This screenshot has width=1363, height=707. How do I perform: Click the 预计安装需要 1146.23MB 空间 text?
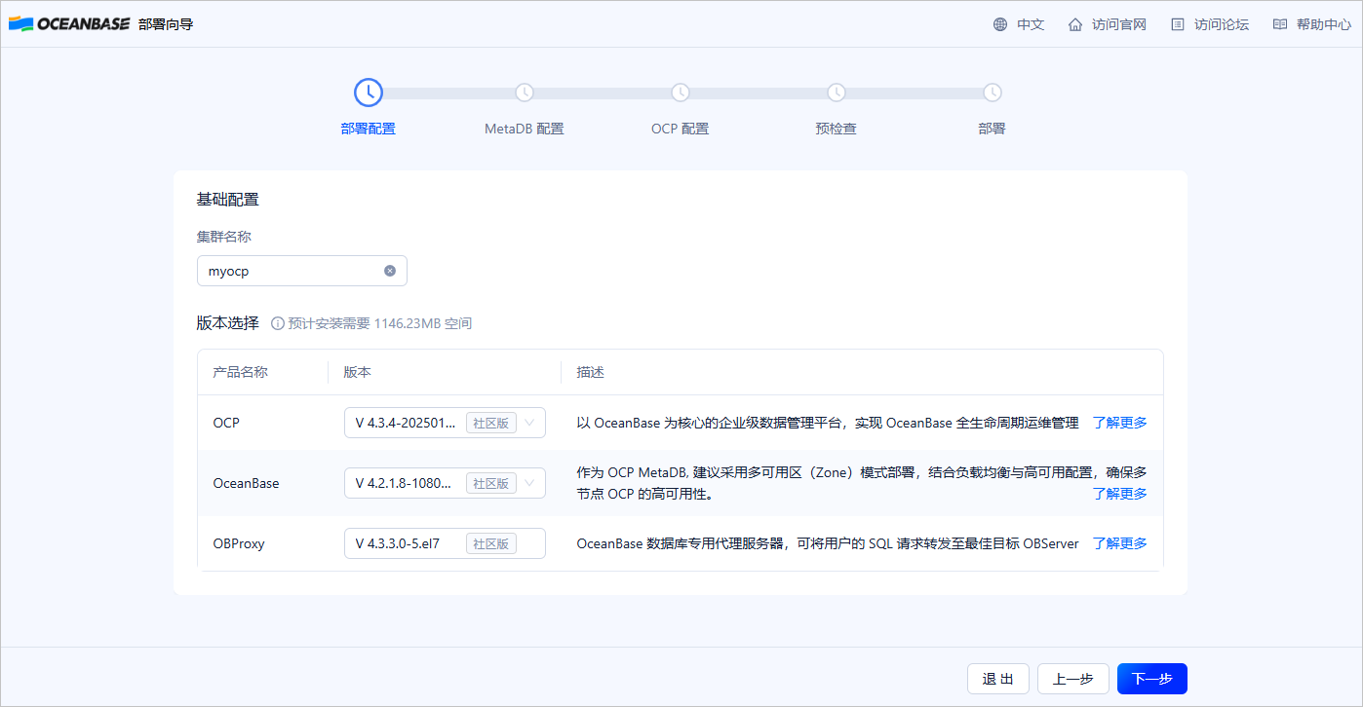click(380, 323)
